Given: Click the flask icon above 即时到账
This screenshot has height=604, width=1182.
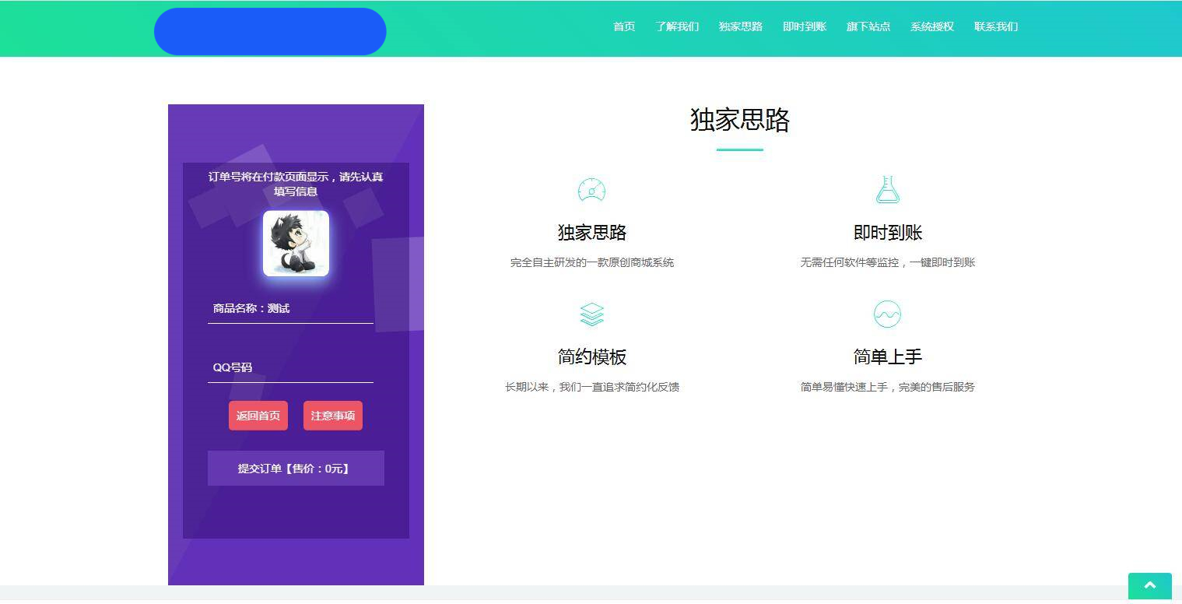Looking at the screenshot, I should (887, 188).
